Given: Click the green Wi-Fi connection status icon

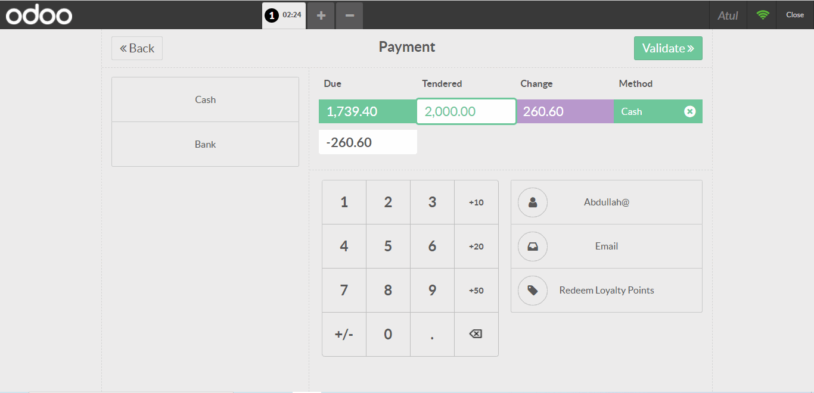Looking at the screenshot, I should tap(762, 15).
